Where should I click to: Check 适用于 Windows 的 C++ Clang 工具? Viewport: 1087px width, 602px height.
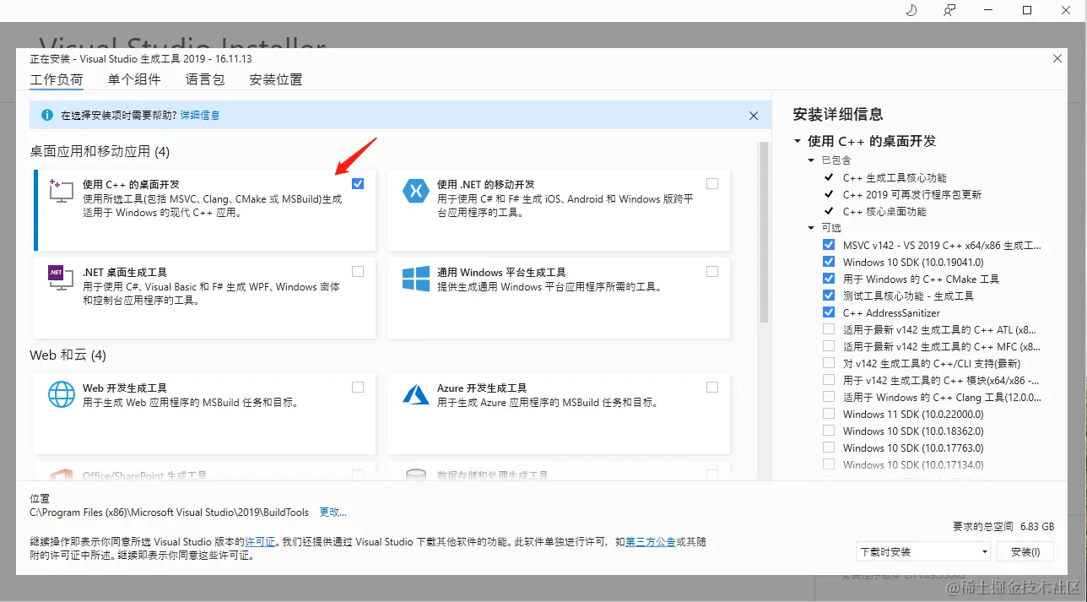coord(828,397)
